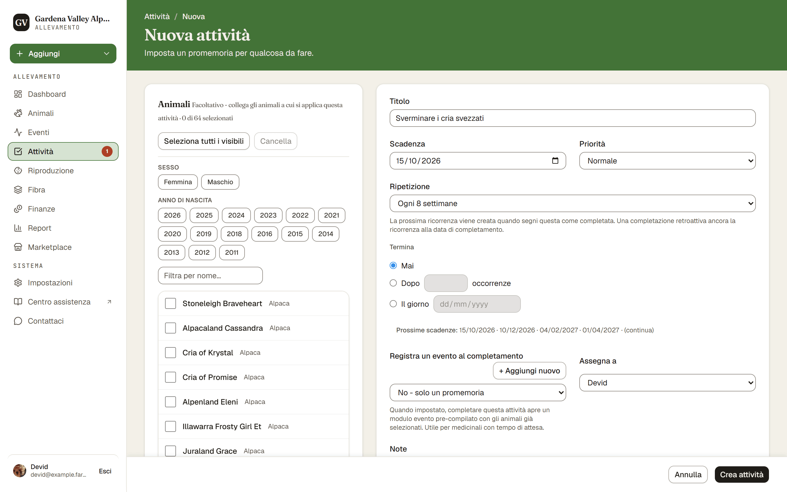This screenshot has width=787, height=492.
Task: Go to Attività breadcrumb link
Action: pyautogui.click(x=157, y=17)
